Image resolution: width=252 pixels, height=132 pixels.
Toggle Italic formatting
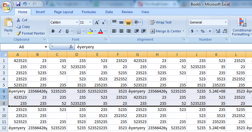(x=60, y=31)
